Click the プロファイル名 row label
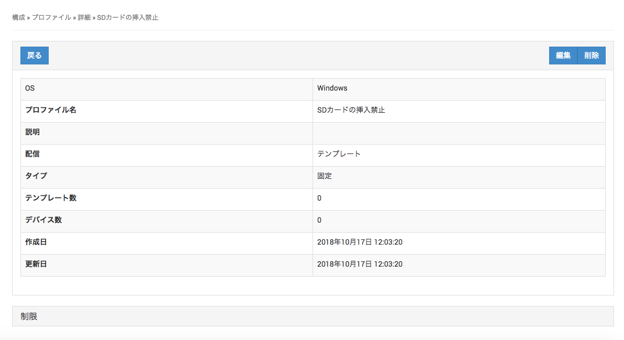Screen dimensions: 624x340 coord(51,110)
